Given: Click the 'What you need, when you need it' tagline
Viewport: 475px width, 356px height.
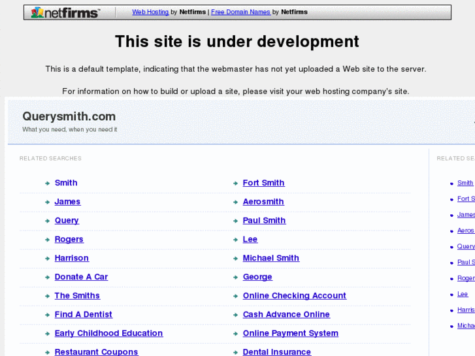Looking at the screenshot, I should 70,129.
